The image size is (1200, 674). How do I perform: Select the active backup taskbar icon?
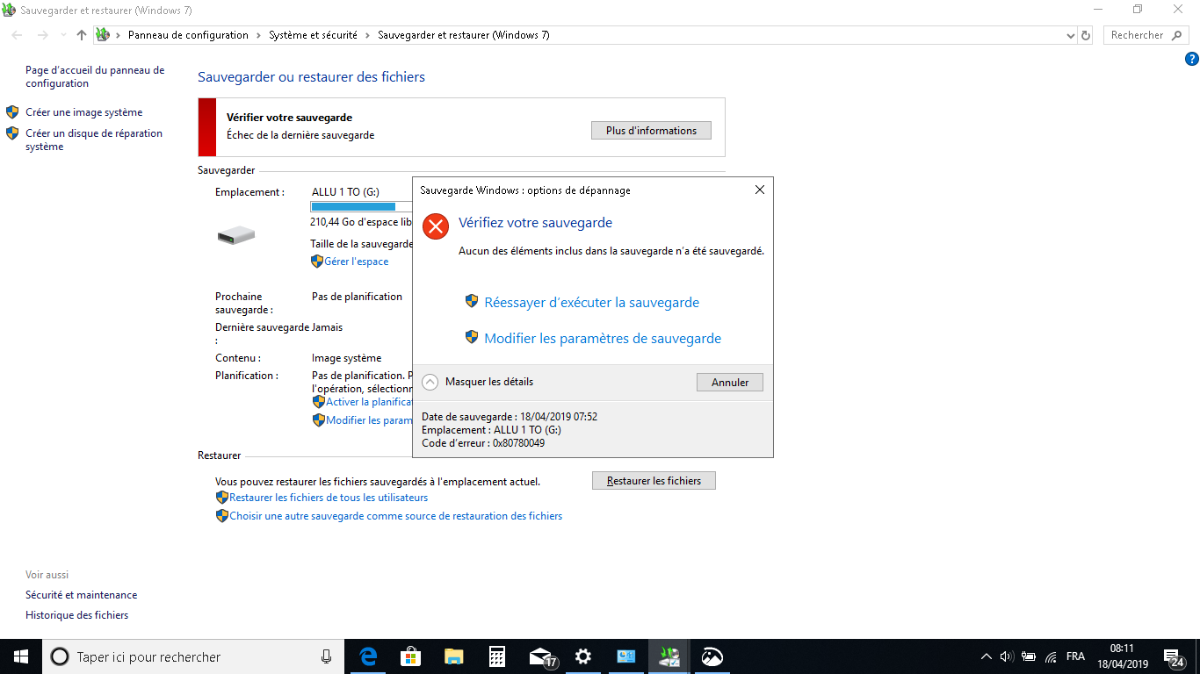click(669, 656)
